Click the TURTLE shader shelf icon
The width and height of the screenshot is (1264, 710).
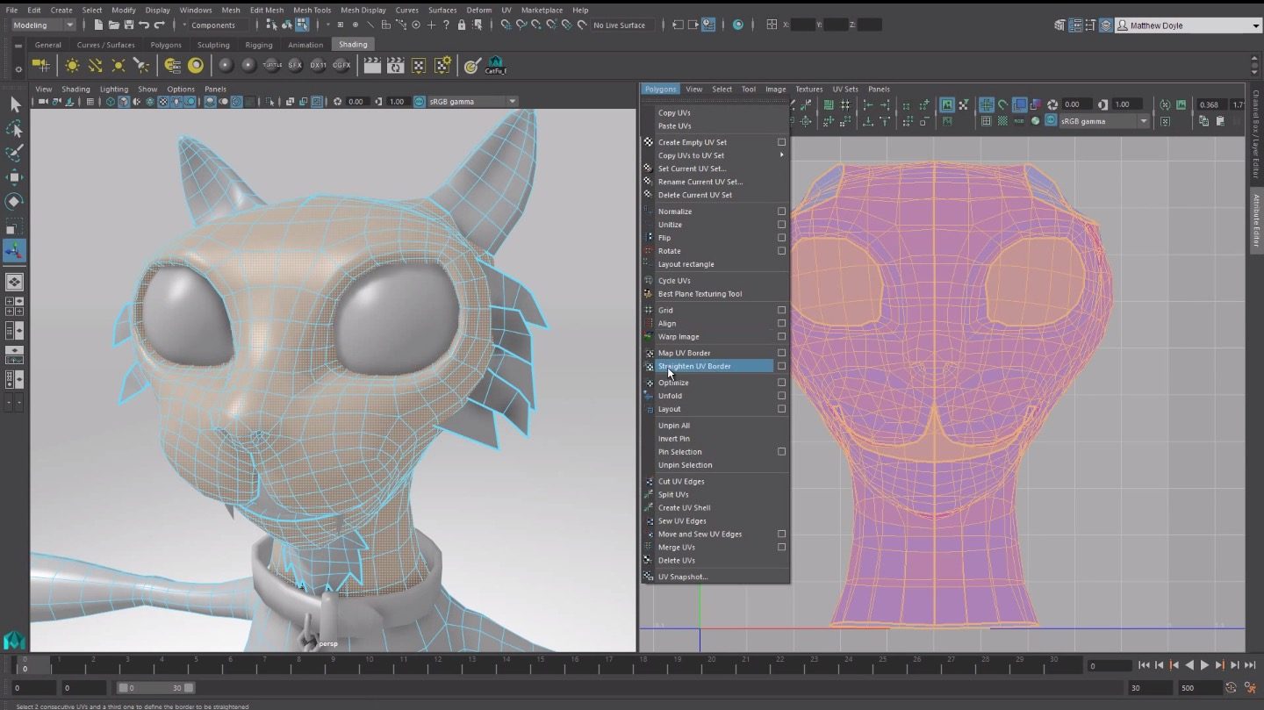pyautogui.click(x=272, y=65)
